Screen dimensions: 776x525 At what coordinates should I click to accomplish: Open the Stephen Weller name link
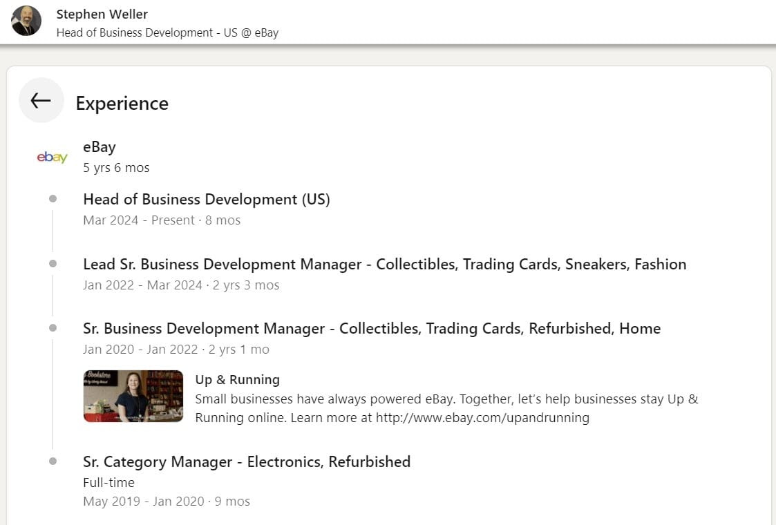pyautogui.click(x=102, y=14)
